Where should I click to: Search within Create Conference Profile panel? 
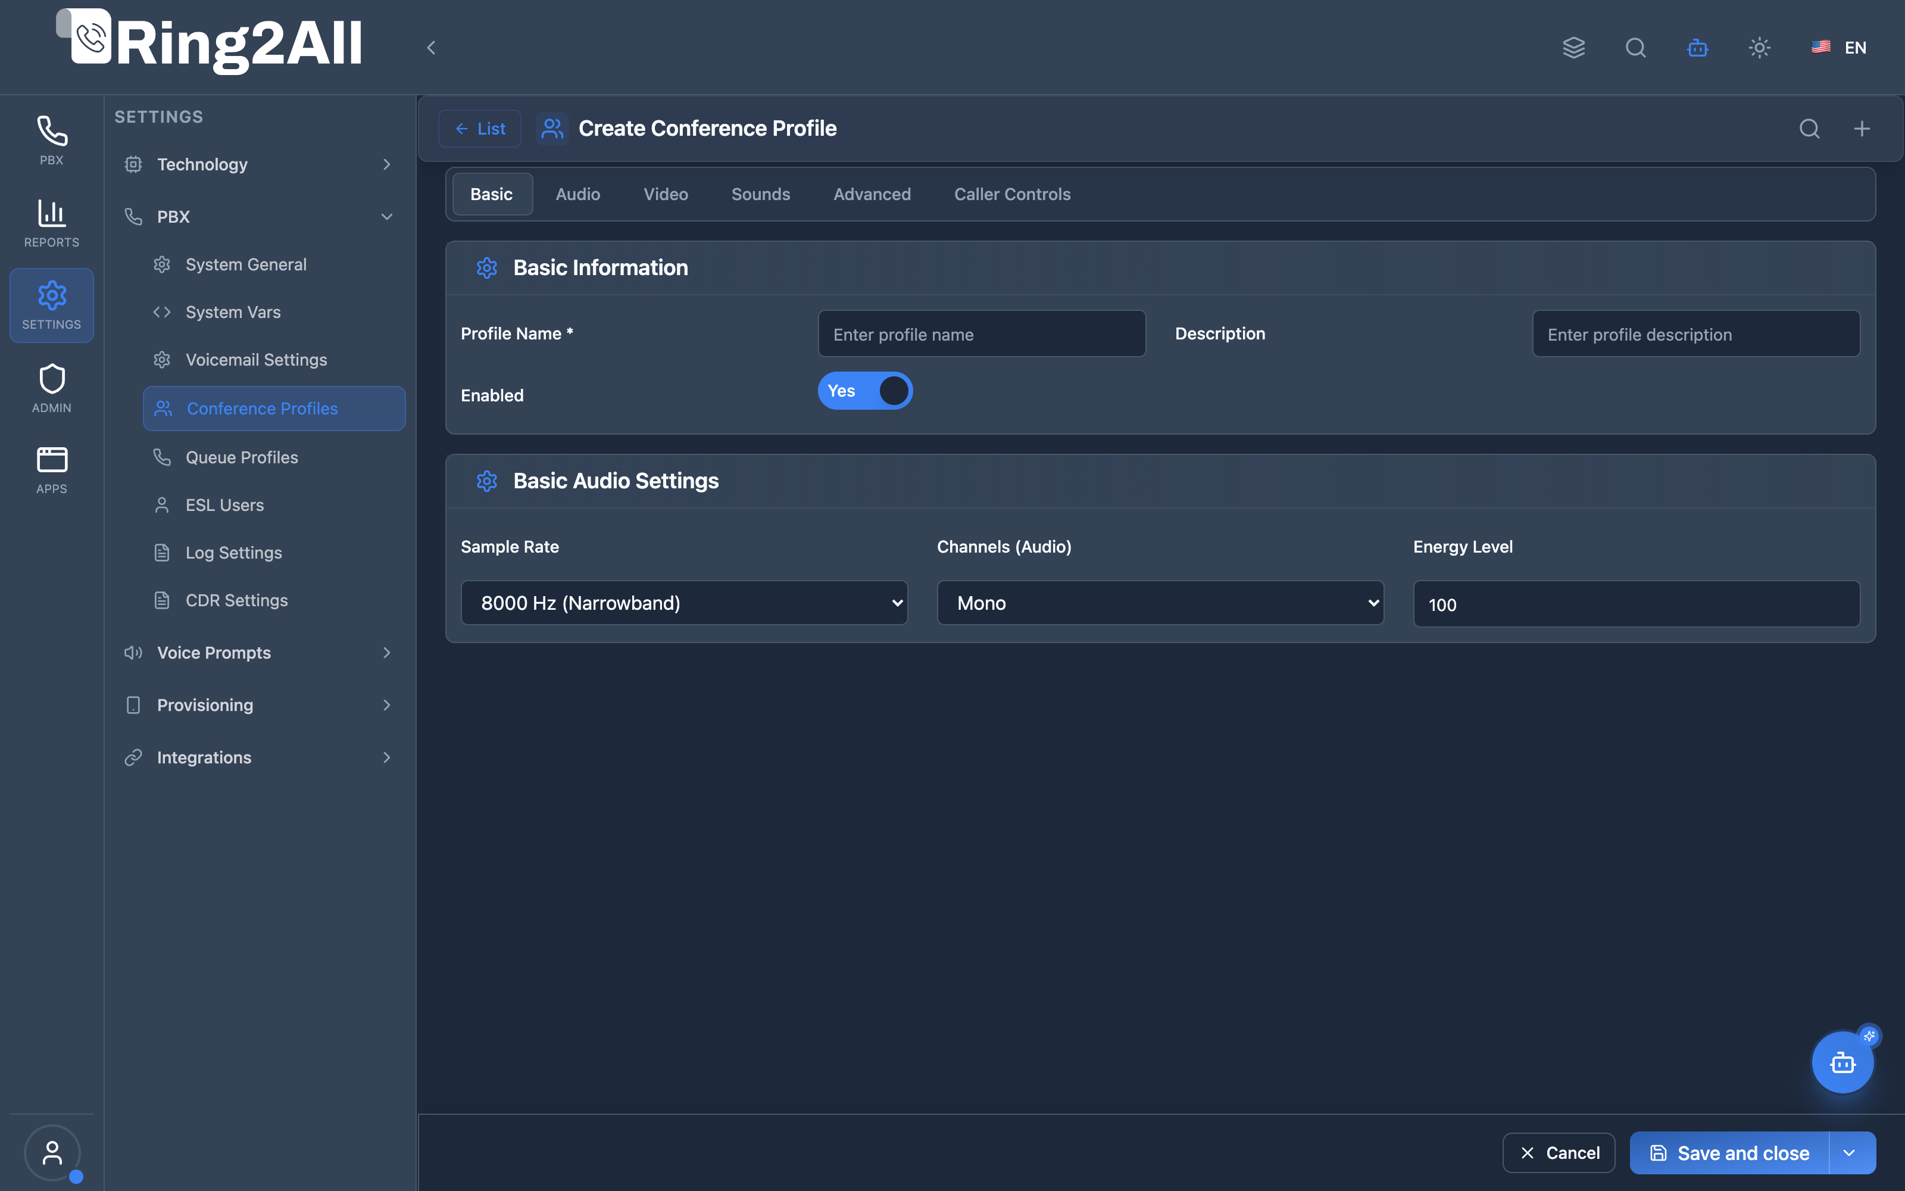click(1809, 129)
